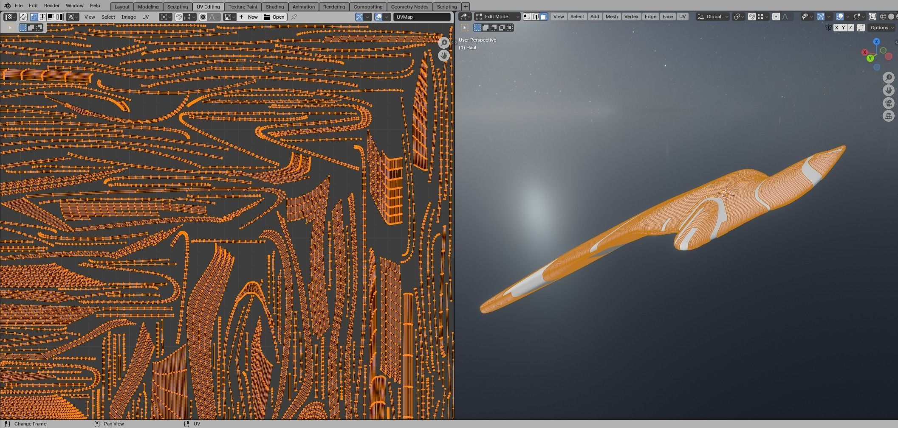This screenshot has width=898, height=428.
Task: Toggle 3D viewport overlays
Action: point(840,17)
